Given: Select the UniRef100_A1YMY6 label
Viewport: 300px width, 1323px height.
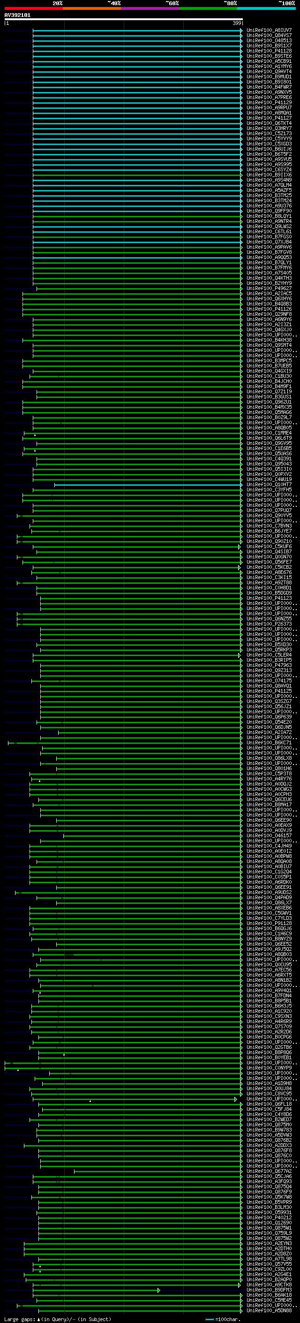Looking at the screenshot, I should (269, 66).
